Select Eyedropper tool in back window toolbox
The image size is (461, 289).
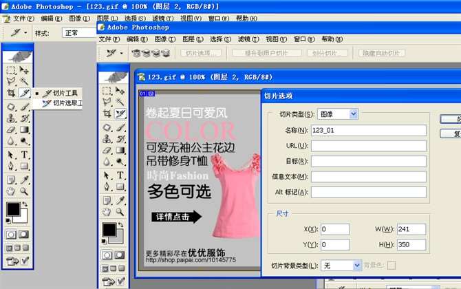[24, 180]
